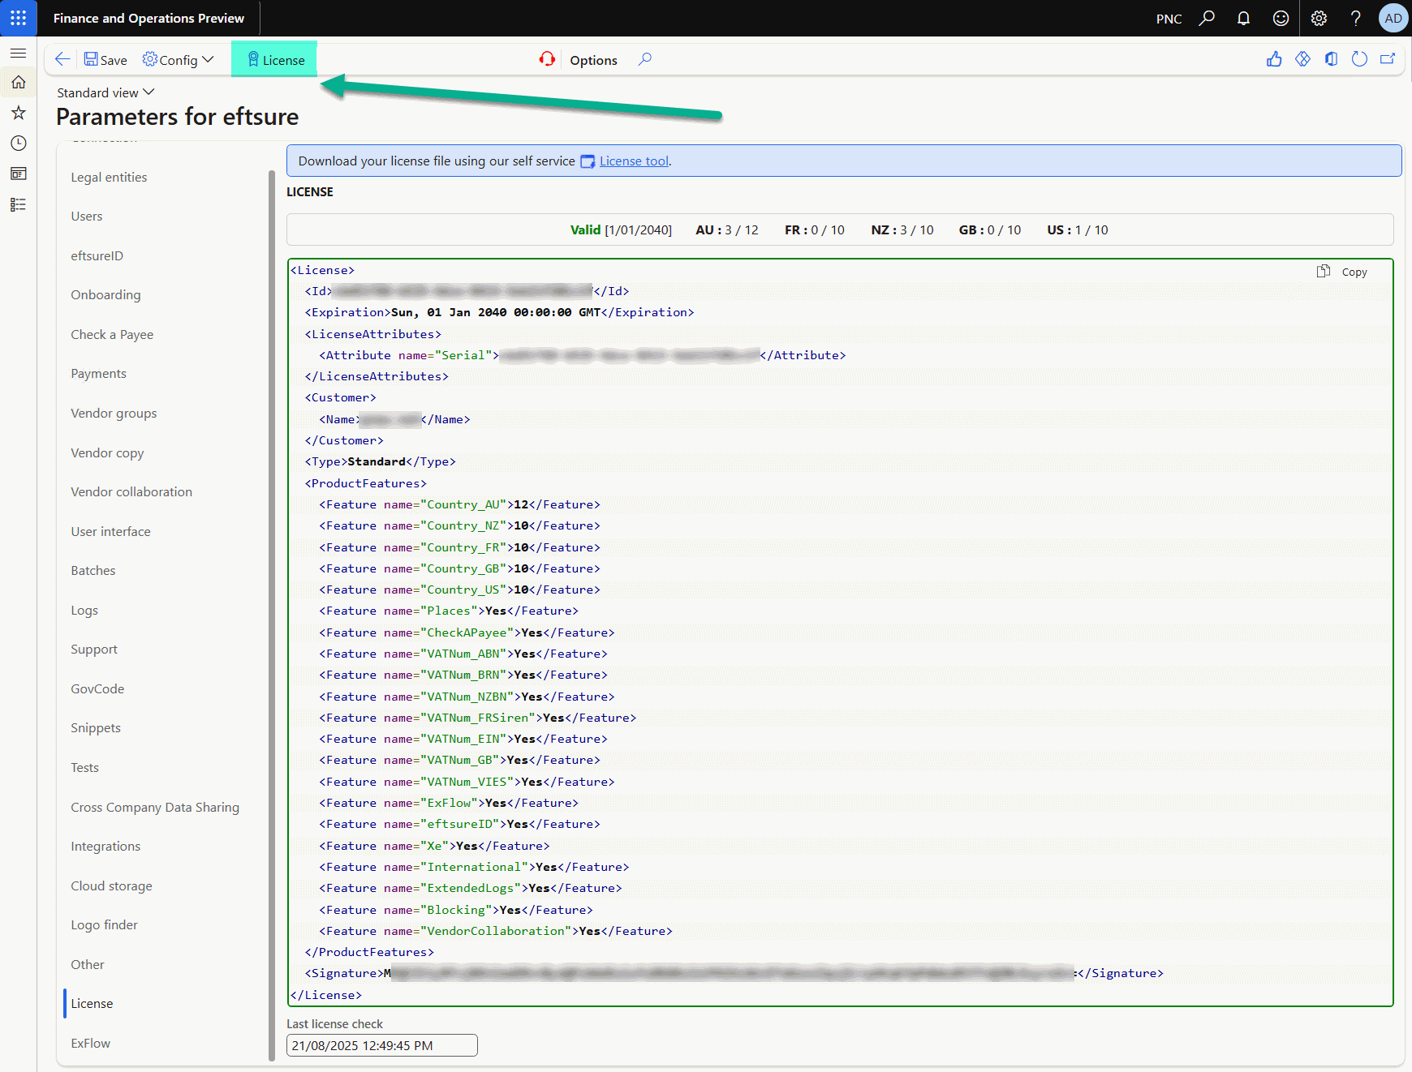The width and height of the screenshot is (1412, 1072).
Task: Open the Options menu
Action: pos(593,60)
